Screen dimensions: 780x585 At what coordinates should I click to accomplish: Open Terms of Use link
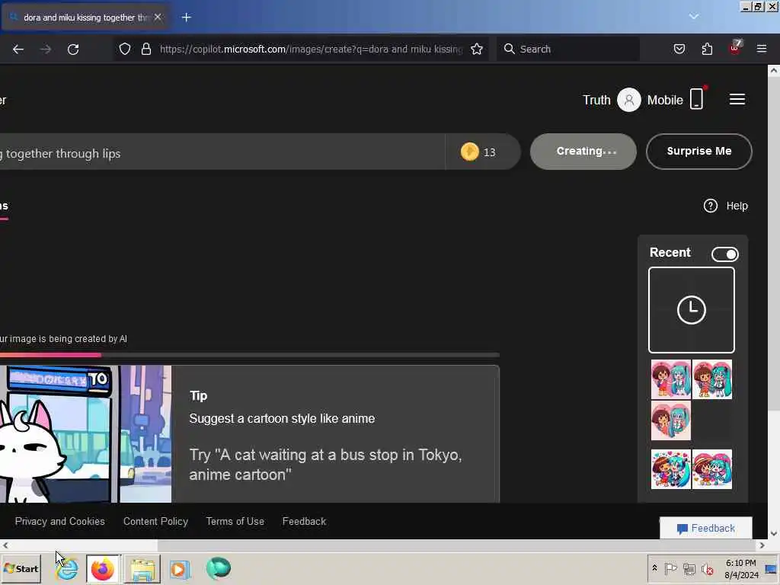(235, 521)
